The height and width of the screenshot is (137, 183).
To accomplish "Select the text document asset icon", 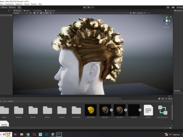I will pos(148,110).
